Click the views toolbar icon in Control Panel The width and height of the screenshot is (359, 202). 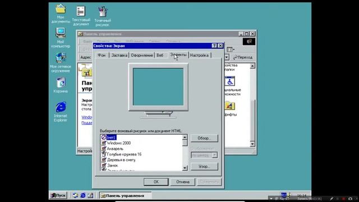[x=231, y=49]
